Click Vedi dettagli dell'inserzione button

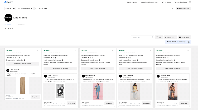point(23,64)
